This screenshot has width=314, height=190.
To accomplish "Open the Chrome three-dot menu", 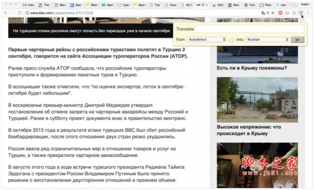I will 308,13.
